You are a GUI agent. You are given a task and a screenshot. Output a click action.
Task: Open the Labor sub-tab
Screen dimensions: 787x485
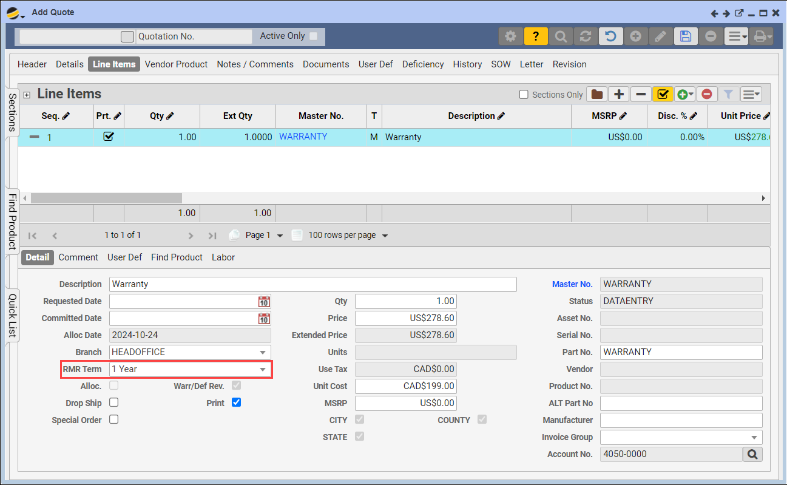(223, 257)
